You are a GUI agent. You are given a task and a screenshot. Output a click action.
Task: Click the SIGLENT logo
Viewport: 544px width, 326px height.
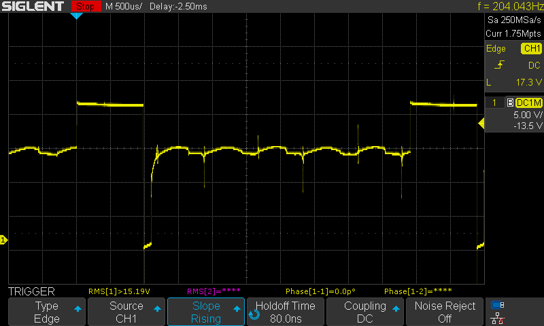(x=33, y=6)
